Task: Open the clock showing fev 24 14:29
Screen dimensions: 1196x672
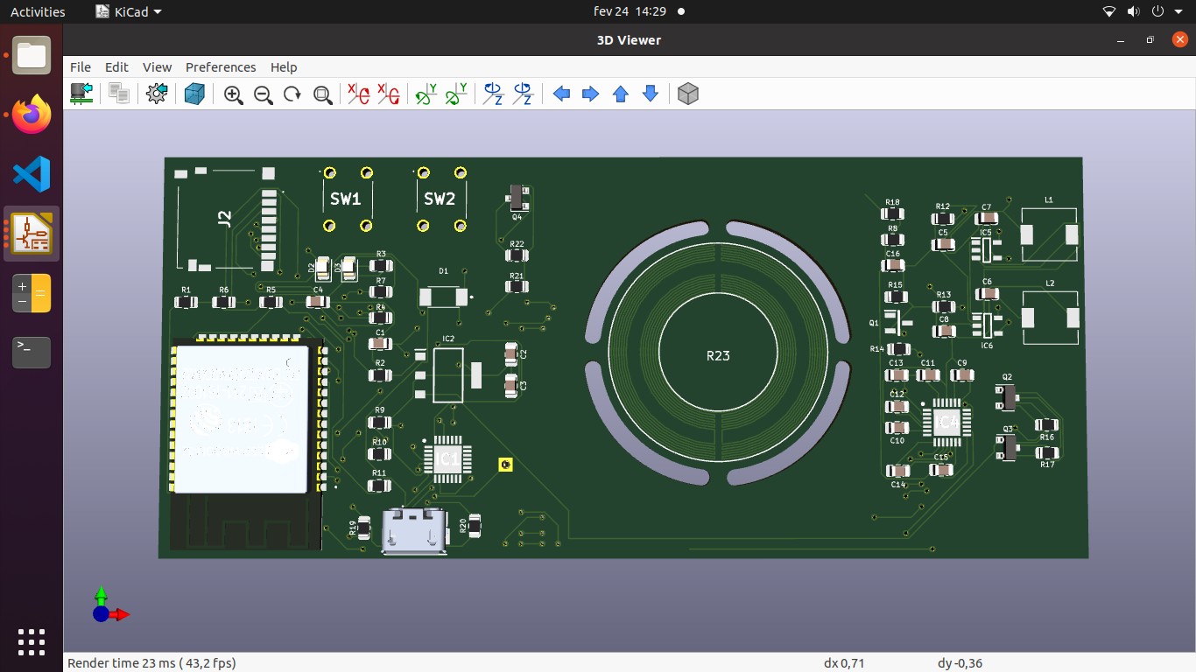Action: tap(630, 11)
